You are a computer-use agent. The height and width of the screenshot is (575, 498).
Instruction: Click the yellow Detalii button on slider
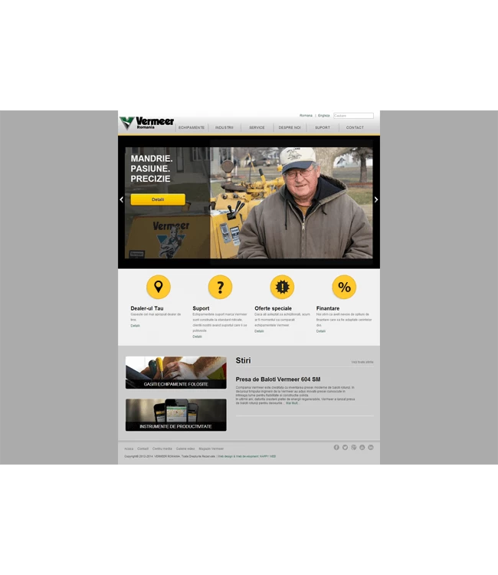pos(158,199)
